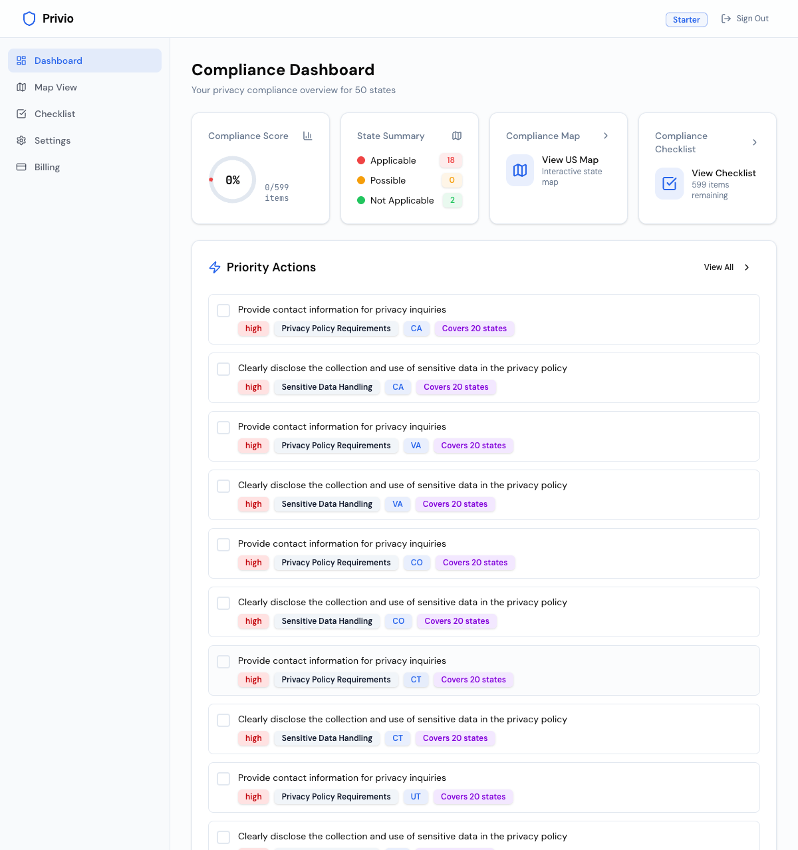The width and height of the screenshot is (798, 850).
Task: Click Sensitive Data Handling tag in CA item
Action: click(327, 387)
